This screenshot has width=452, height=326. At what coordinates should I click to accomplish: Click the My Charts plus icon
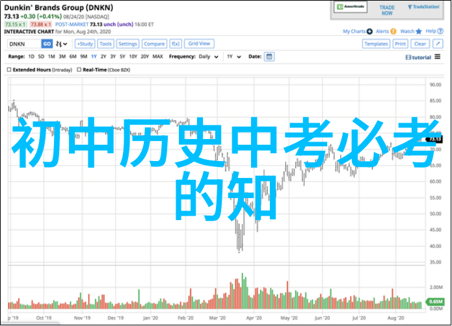tap(369, 31)
